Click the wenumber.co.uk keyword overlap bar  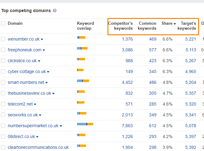(x=81, y=37)
